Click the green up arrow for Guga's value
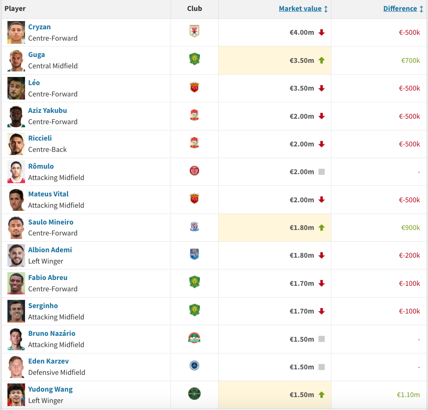 pos(322,60)
